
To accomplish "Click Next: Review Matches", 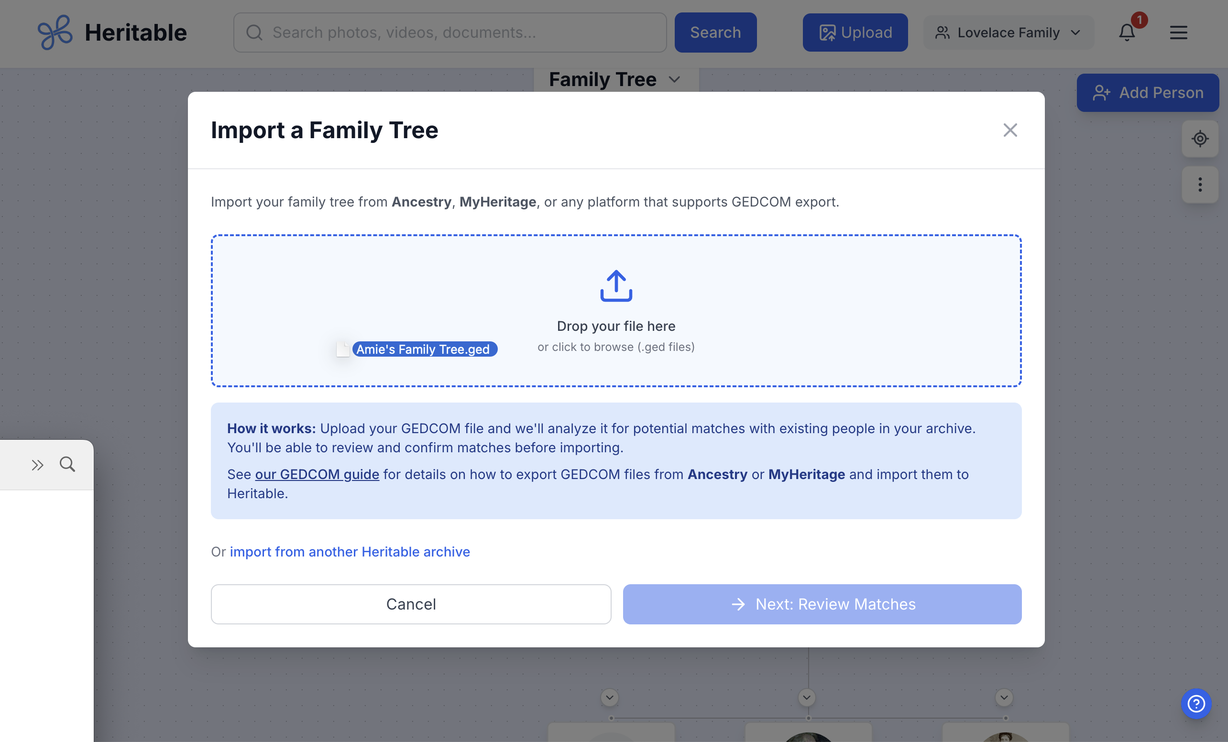I will click(x=822, y=604).
